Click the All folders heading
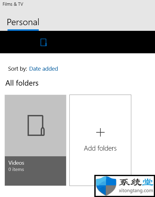The width and height of the screenshot is (155, 197). tap(22, 83)
